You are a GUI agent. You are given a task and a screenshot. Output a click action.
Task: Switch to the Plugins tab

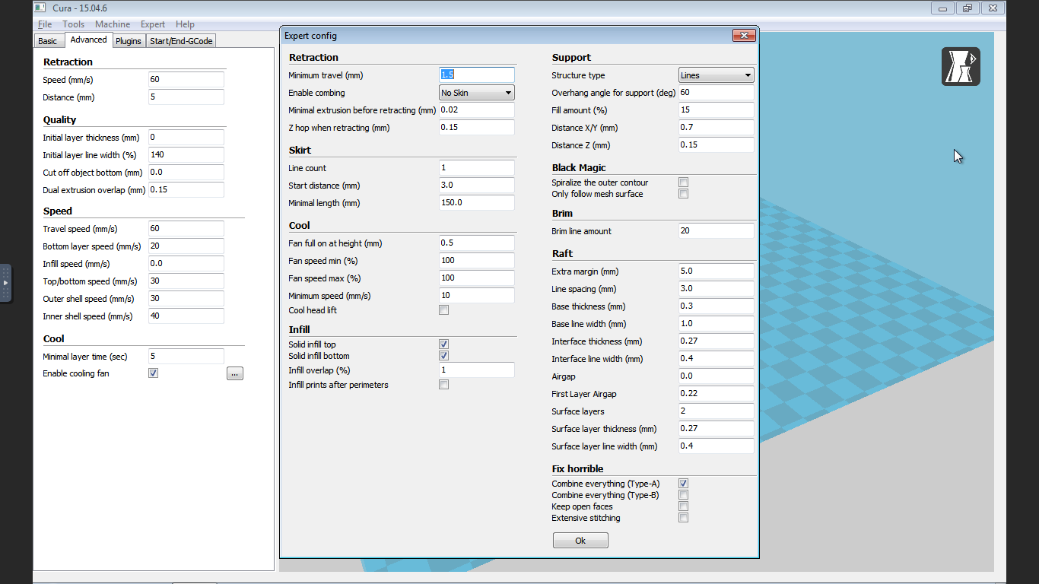tap(129, 41)
